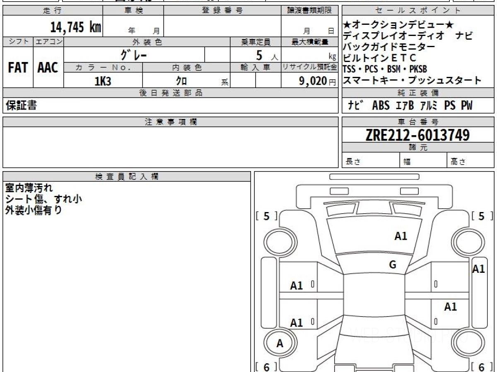Select the ディスプレイオーディオ ナビ line

coord(408,36)
